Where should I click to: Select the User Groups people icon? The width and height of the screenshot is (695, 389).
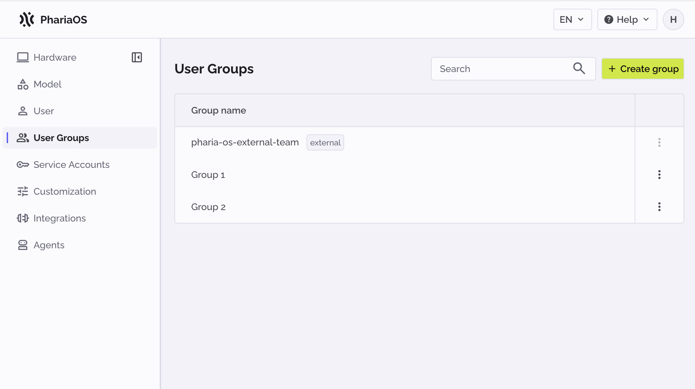(22, 138)
